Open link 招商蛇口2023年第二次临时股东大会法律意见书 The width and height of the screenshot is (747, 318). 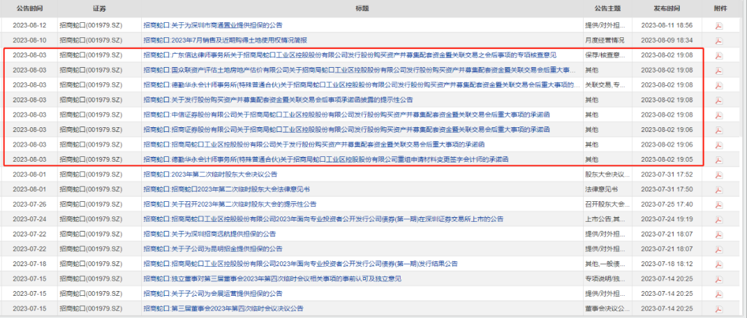(x=227, y=189)
